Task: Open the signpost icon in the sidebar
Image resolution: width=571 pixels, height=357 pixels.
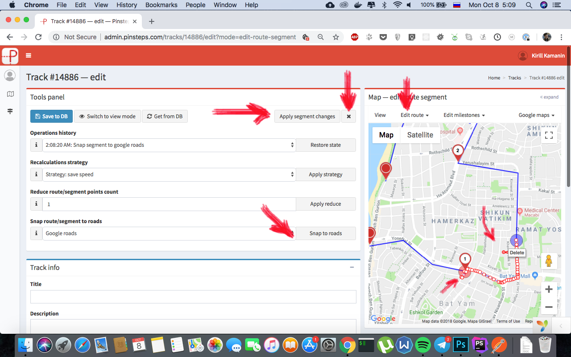Action: click(x=10, y=111)
